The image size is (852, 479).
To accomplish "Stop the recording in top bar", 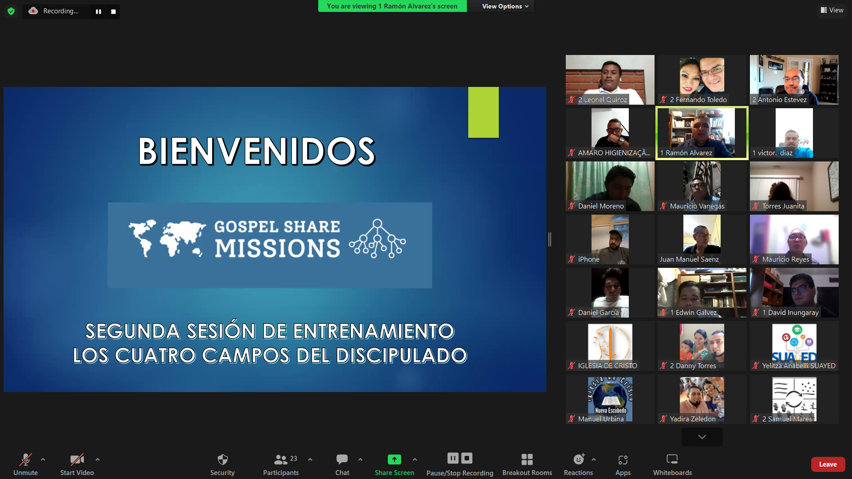I will pos(114,12).
